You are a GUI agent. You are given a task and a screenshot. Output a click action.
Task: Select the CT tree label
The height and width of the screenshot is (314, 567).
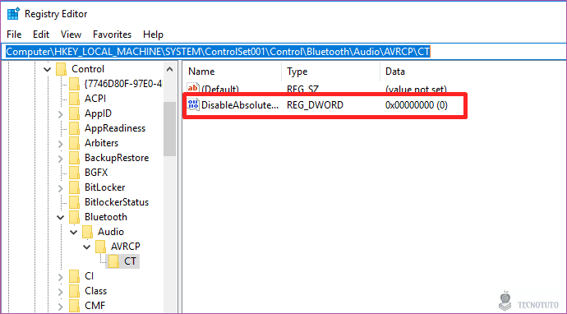tap(130, 261)
